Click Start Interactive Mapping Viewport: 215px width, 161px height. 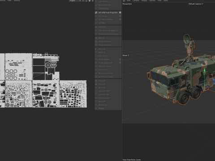coord(108,30)
